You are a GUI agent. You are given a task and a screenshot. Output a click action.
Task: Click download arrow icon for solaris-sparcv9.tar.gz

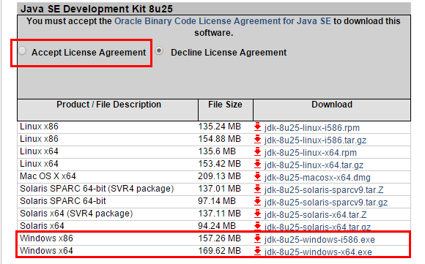[x=257, y=201]
